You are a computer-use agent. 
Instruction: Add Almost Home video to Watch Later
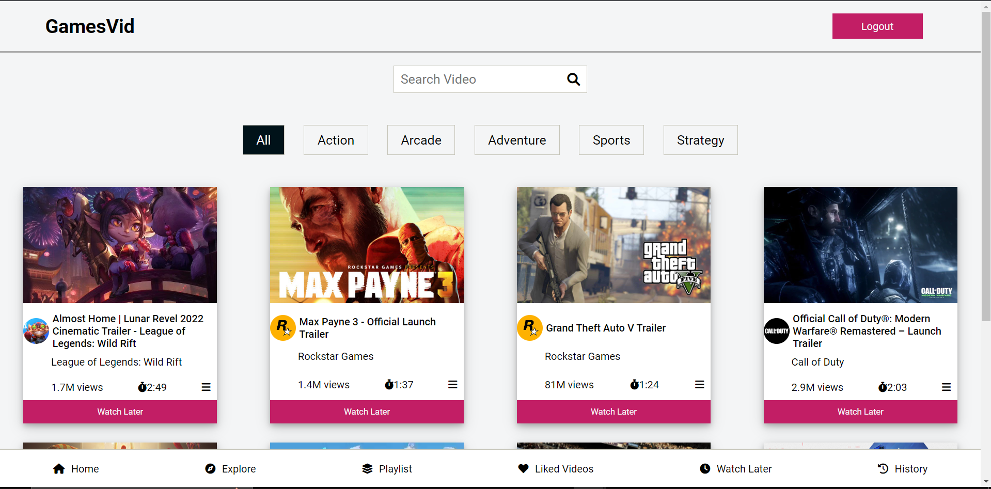click(x=120, y=412)
